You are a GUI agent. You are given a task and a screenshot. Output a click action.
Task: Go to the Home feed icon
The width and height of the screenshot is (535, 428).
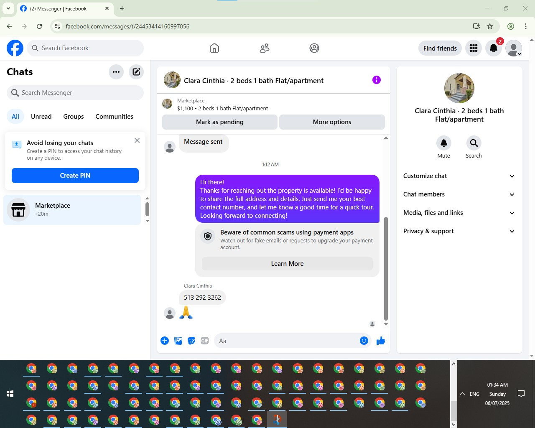click(214, 48)
